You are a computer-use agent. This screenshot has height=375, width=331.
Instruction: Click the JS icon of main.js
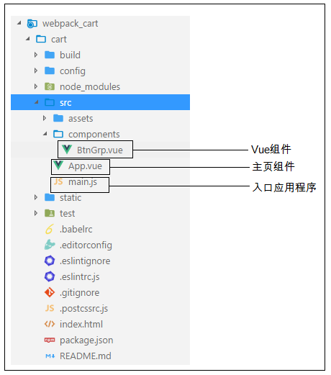(58, 181)
